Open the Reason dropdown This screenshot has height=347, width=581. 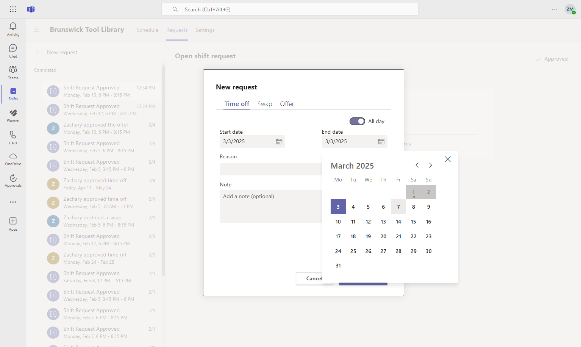271,169
